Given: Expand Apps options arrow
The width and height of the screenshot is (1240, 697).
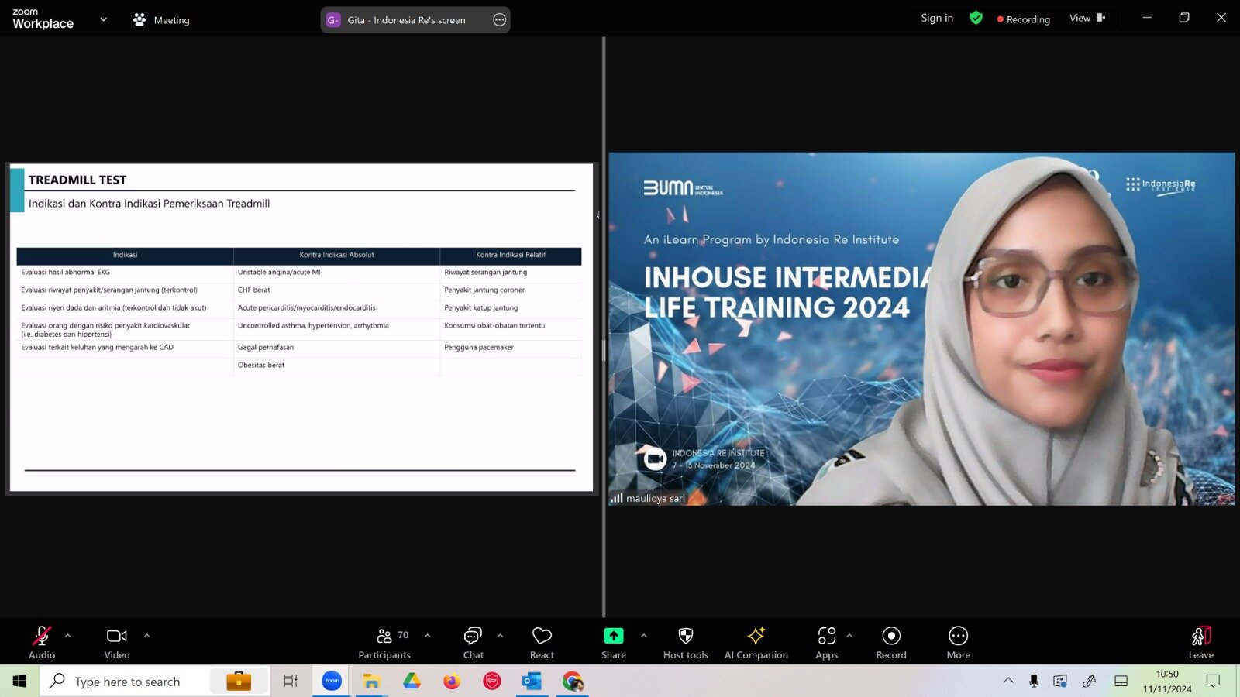Looking at the screenshot, I should (x=849, y=636).
